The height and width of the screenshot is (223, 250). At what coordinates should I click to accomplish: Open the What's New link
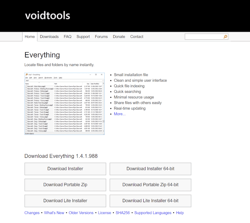point(54,213)
